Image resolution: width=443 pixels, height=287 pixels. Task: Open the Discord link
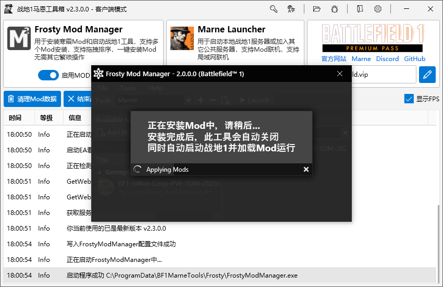pyautogui.click(x=387, y=59)
